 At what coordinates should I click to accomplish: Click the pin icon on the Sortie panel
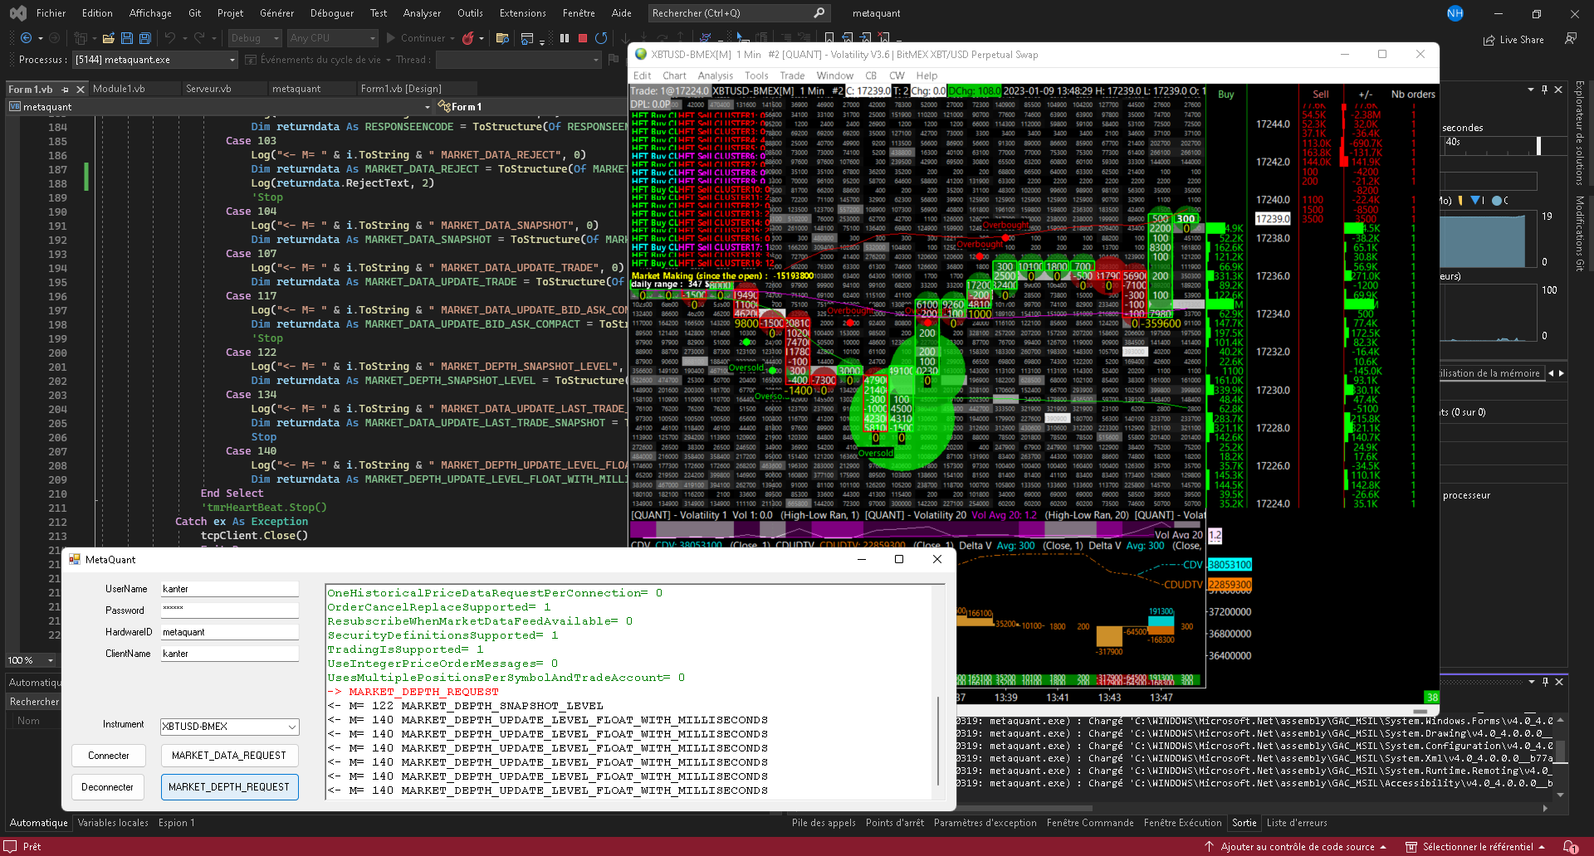1545,682
